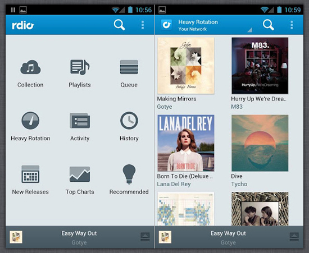
Task: Tap the search magnifier on Rdio home screen
Action: [120, 25]
